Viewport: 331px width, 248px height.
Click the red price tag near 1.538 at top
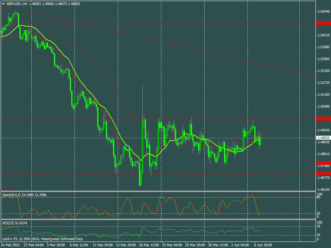[323, 23]
